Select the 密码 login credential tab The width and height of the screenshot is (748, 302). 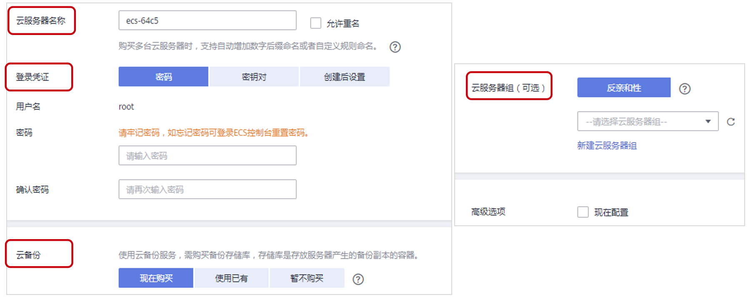tap(163, 77)
